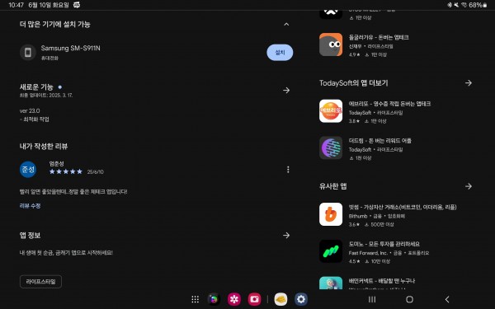This screenshot has width=495, height=309.
Task: Open the 에브리또 app icon
Action: coord(331,111)
